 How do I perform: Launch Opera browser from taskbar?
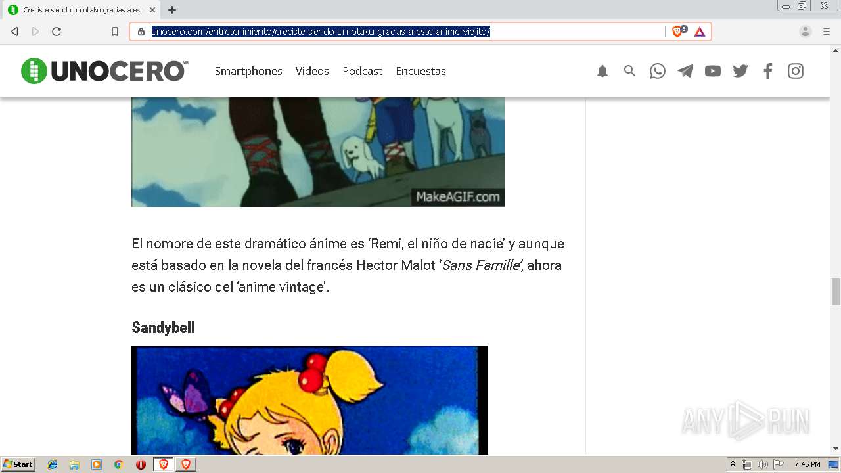tap(141, 464)
